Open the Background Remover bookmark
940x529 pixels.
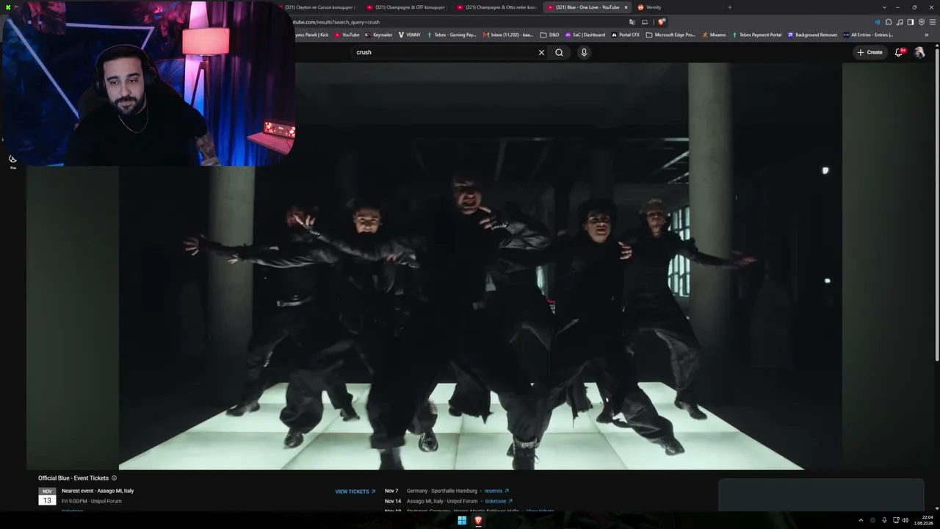tap(813, 35)
